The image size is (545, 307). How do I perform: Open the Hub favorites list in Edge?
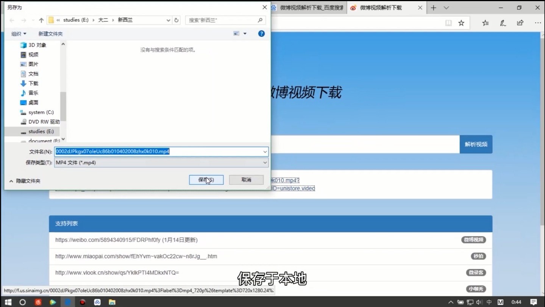tap(485, 23)
